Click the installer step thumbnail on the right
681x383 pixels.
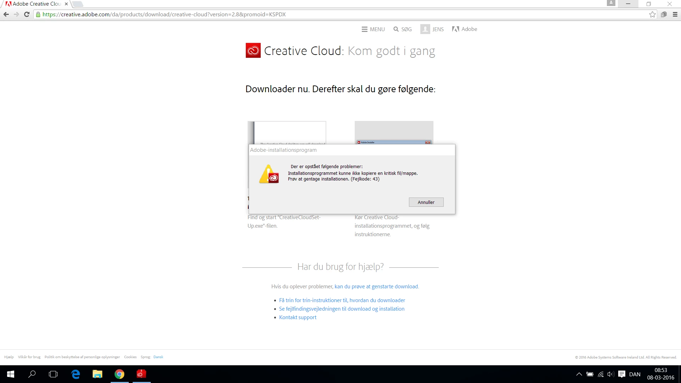point(394,133)
